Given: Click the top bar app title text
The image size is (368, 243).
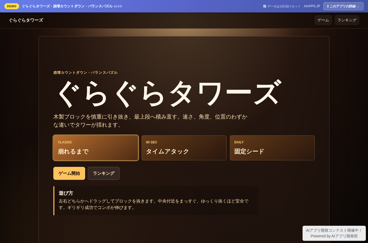Looking at the screenshot, I should click(67, 6).
